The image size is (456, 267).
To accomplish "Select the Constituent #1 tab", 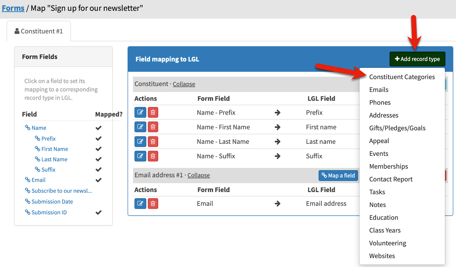I will point(39,31).
